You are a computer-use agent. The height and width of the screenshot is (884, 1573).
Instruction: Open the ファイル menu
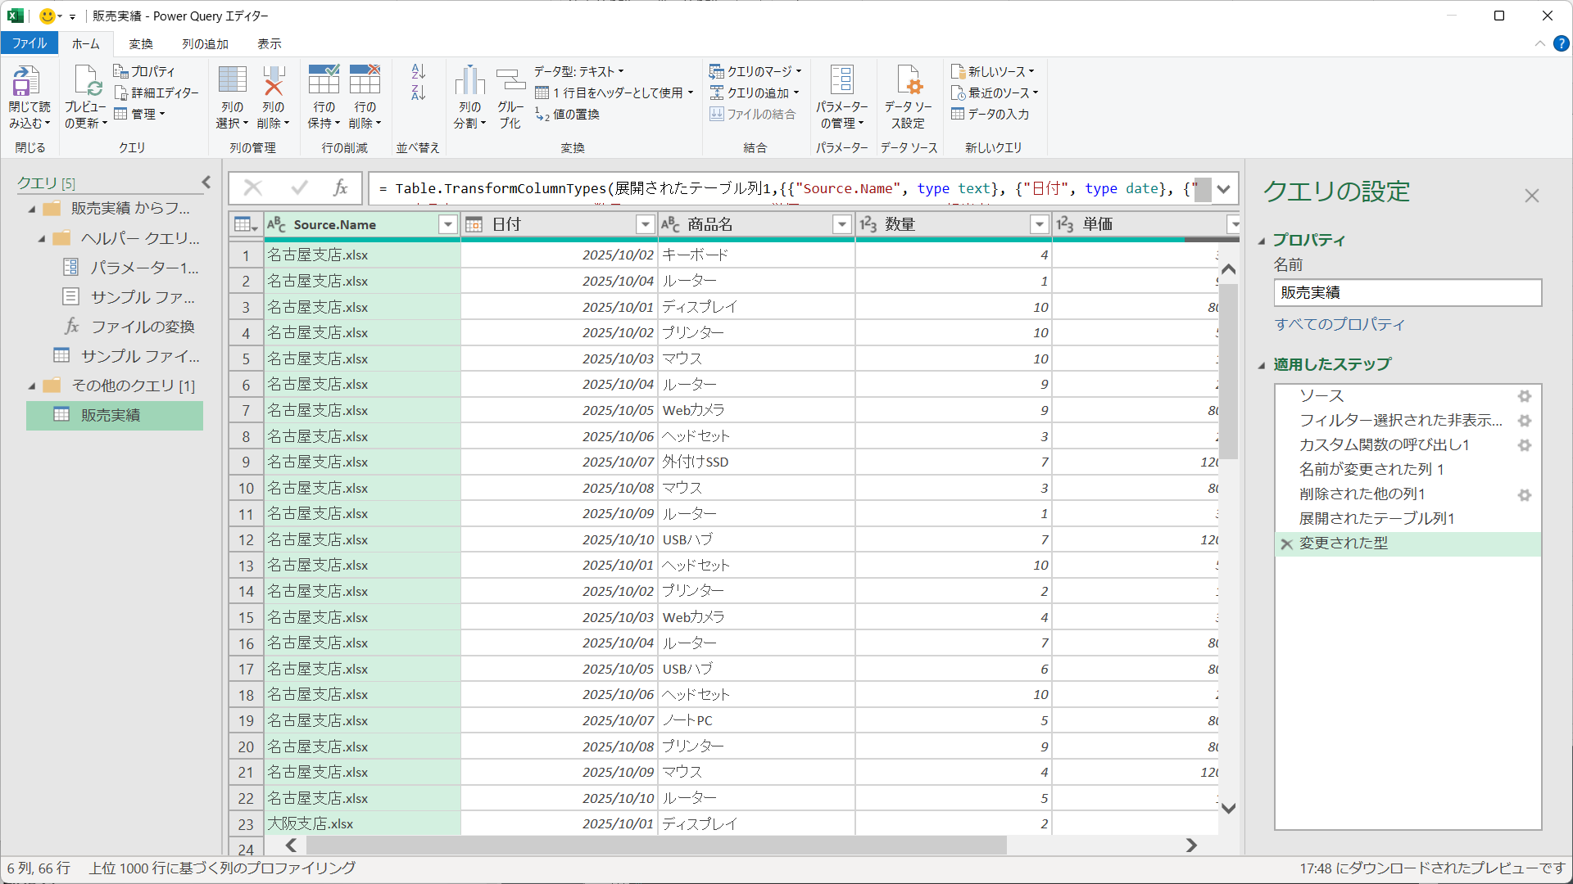[x=29, y=43]
